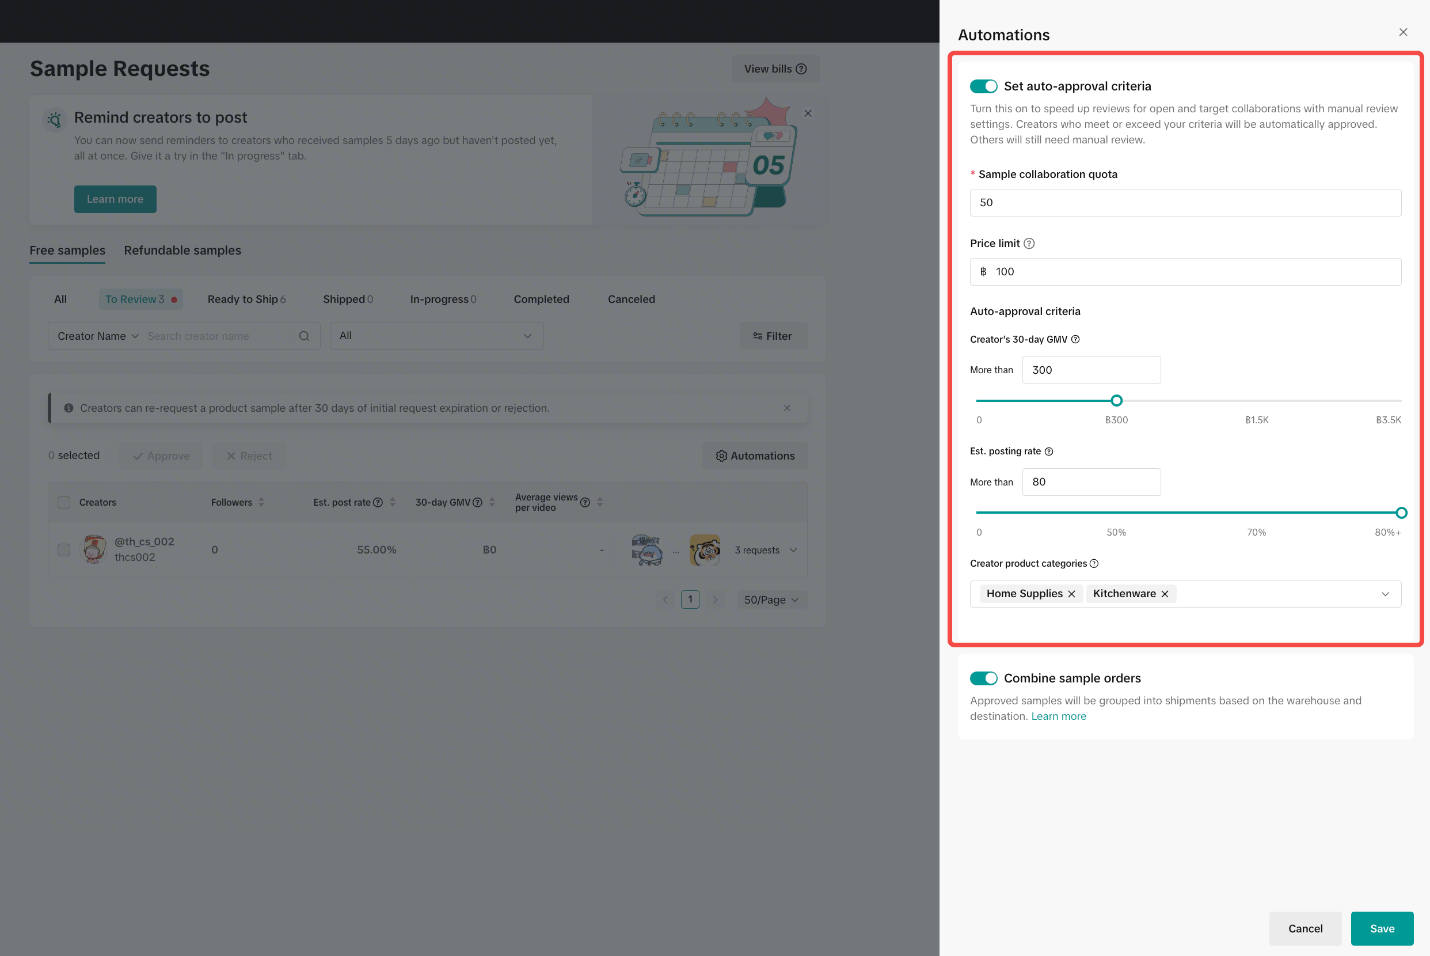Open Creator product categories dropdown
Screen dimensions: 1430x956
pos(1385,594)
